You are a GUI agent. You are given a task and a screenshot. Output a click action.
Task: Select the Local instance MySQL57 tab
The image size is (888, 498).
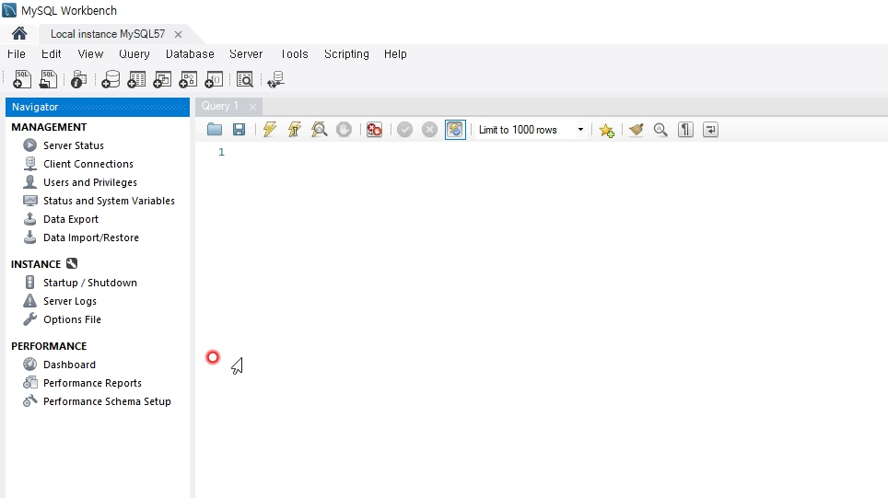(x=108, y=34)
